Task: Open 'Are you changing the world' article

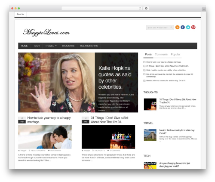Action: tap(175, 165)
